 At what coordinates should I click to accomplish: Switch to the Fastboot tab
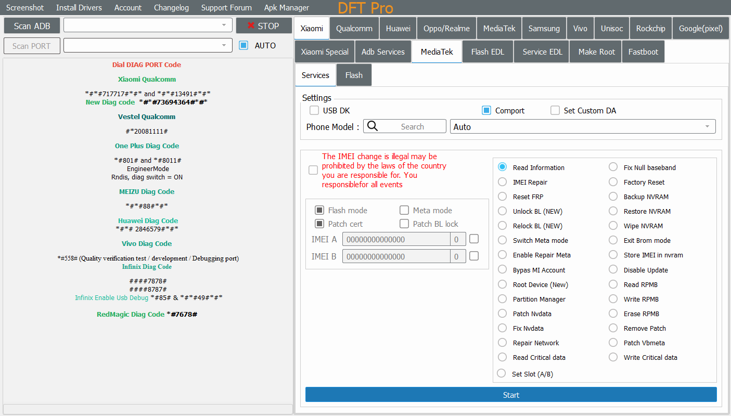(643, 52)
